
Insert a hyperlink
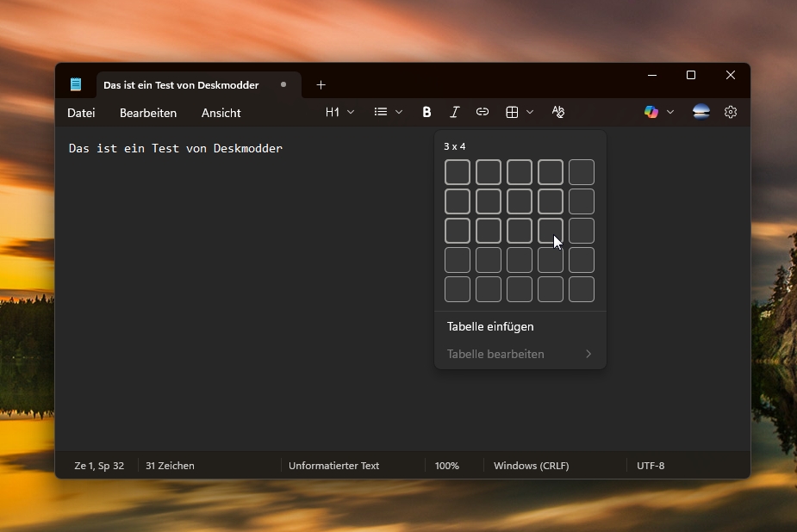[x=482, y=112]
